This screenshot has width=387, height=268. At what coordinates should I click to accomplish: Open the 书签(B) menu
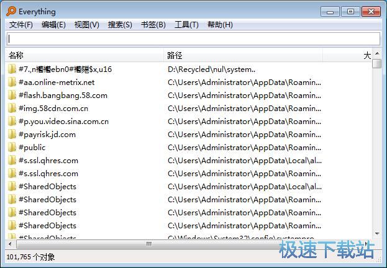(153, 25)
